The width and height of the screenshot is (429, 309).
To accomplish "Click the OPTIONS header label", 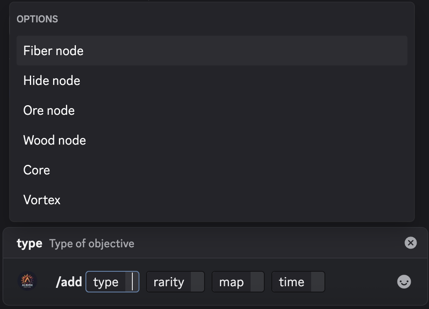I will coord(37,19).
